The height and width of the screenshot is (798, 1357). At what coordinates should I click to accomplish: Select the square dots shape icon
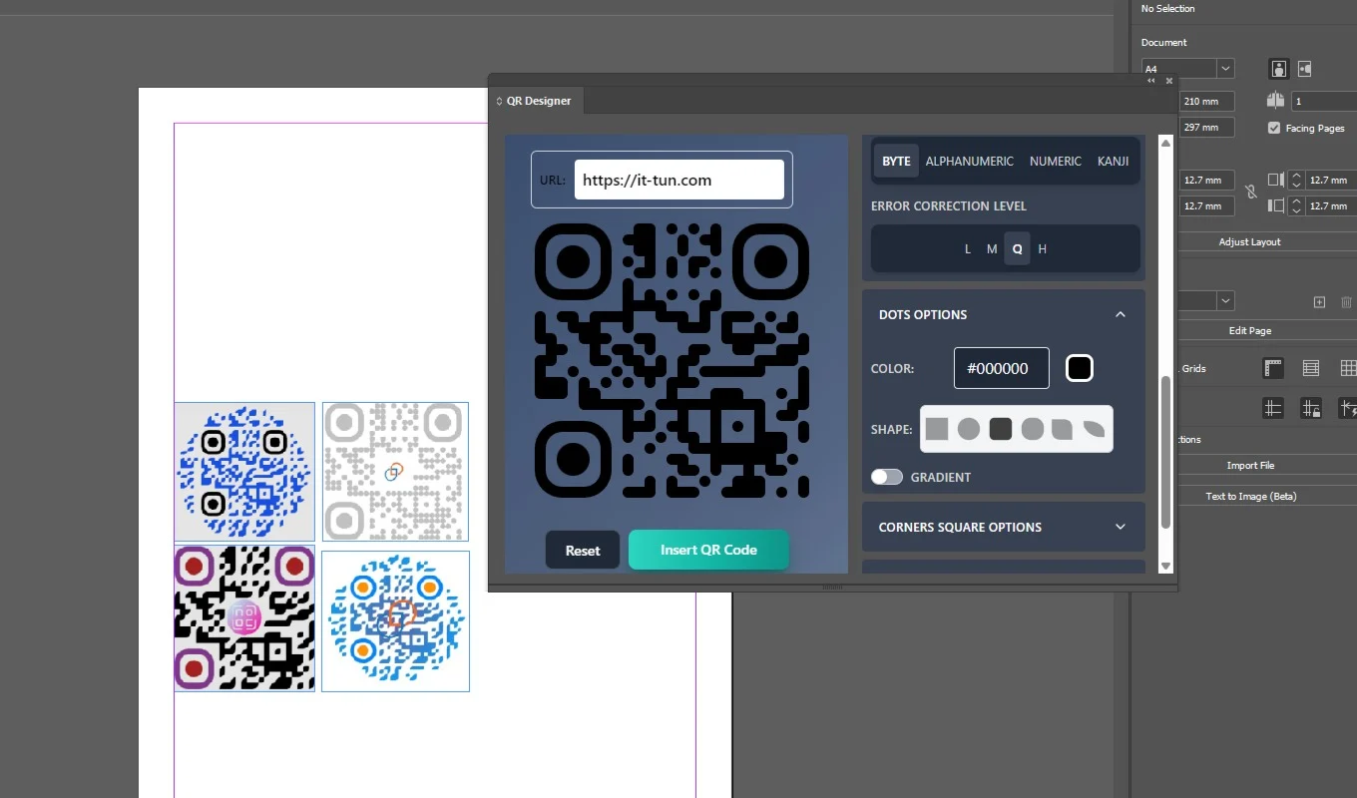(936, 429)
